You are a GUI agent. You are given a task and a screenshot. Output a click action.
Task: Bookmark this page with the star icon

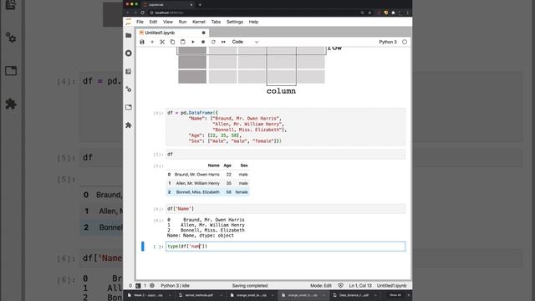tap(369, 13)
